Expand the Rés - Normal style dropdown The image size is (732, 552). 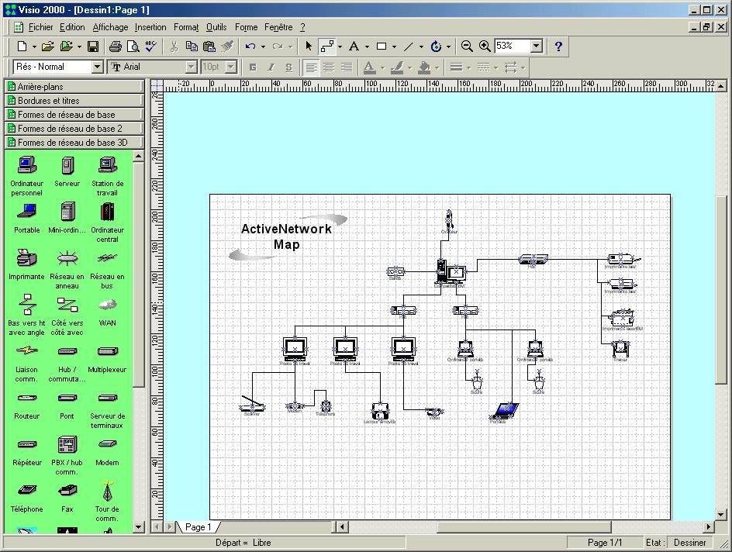97,67
